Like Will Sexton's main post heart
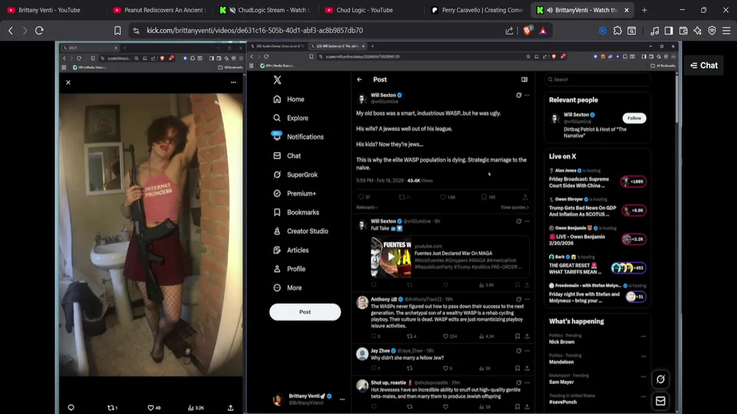The width and height of the screenshot is (737, 414). 443,197
